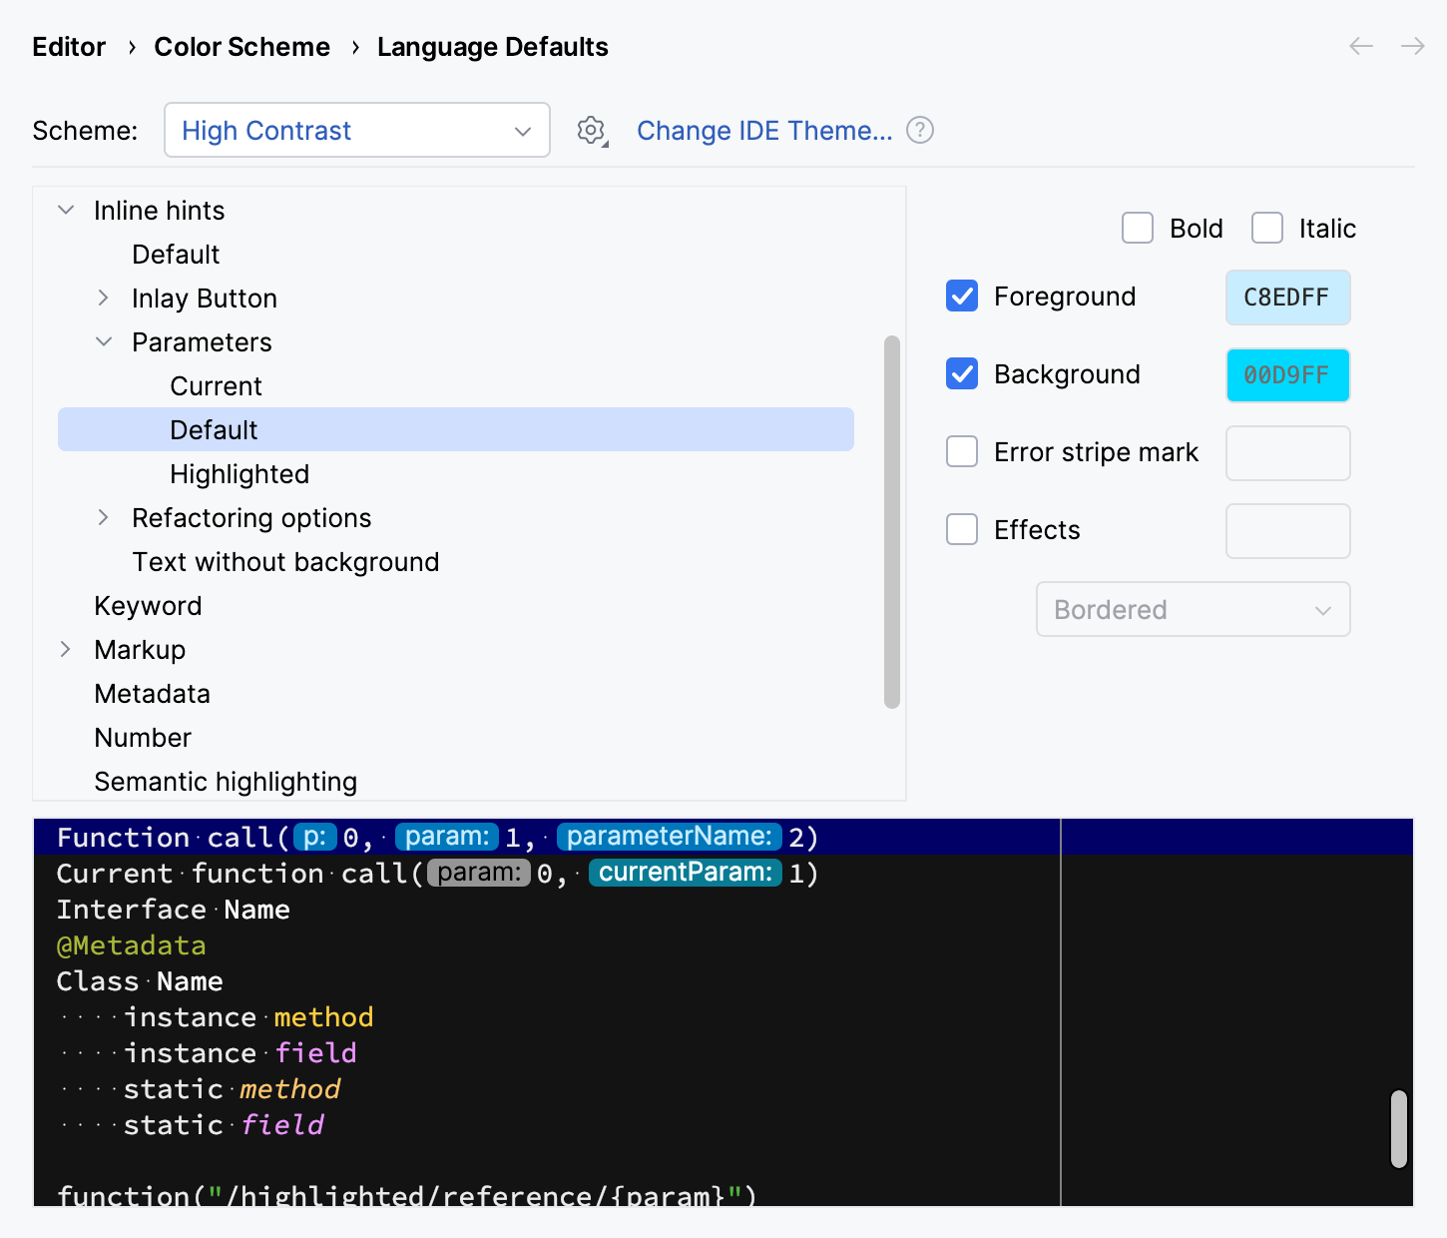Open the Bordered effect type dropdown

pos(1194,609)
